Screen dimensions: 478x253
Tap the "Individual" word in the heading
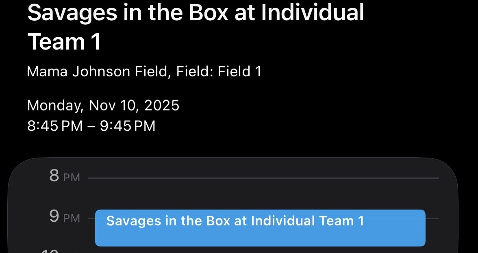click(312, 13)
